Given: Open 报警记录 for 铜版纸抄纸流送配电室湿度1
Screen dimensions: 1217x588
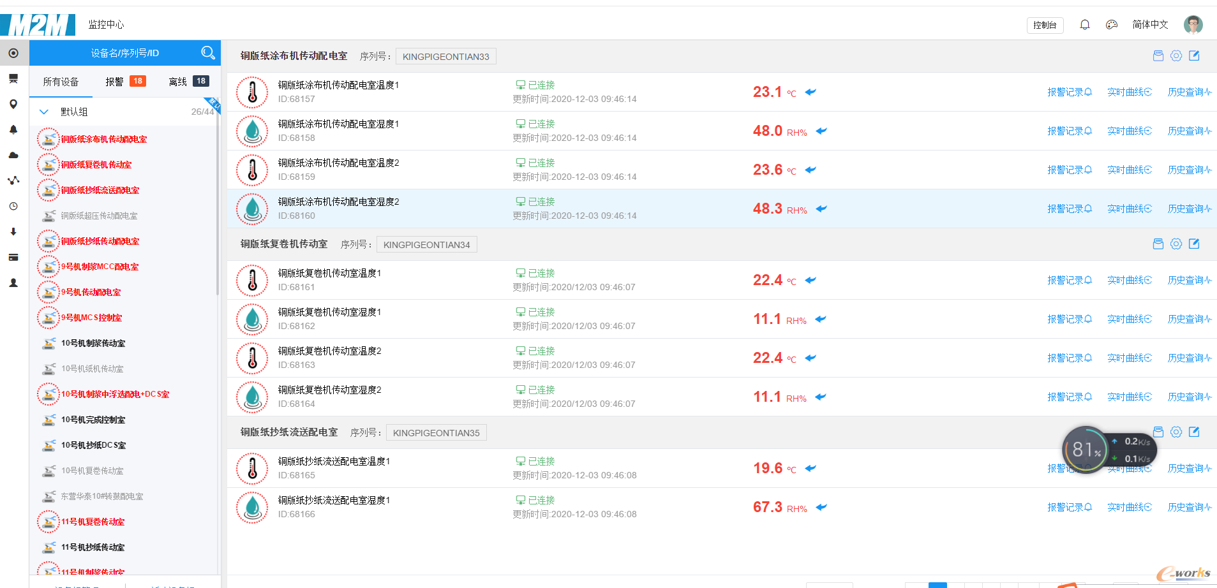Looking at the screenshot, I should (x=1070, y=507).
